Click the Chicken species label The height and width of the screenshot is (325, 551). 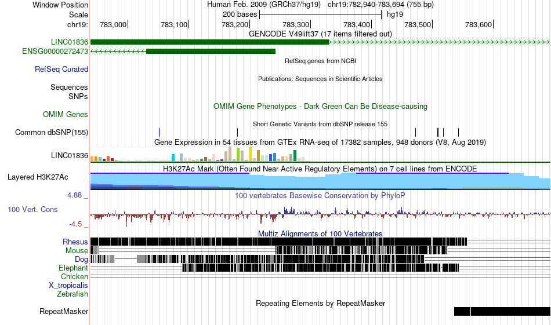pos(74,276)
